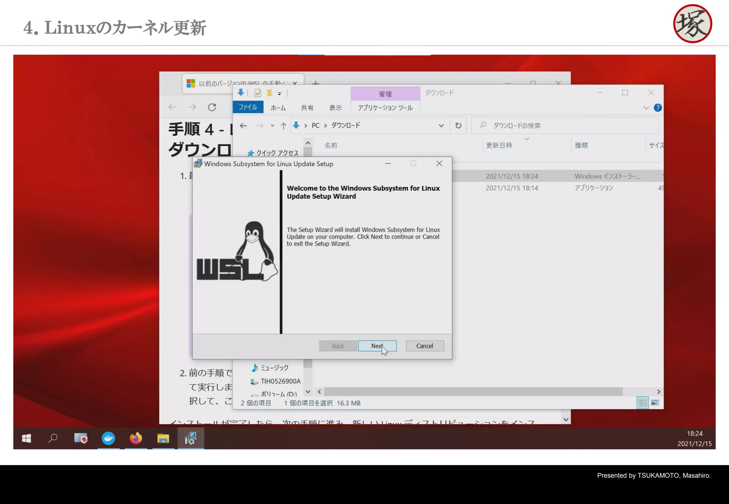Maximize the ダウンロード Explorer window

(x=625, y=92)
